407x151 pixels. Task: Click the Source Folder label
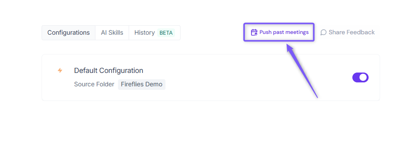[94, 84]
